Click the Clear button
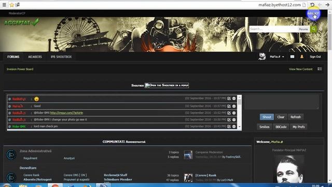This screenshot has width=332, height=187. pyautogui.click(x=281, y=117)
